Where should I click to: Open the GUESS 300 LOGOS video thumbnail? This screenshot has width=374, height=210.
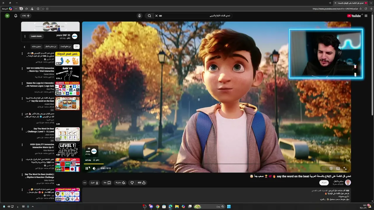tap(67, 88)
